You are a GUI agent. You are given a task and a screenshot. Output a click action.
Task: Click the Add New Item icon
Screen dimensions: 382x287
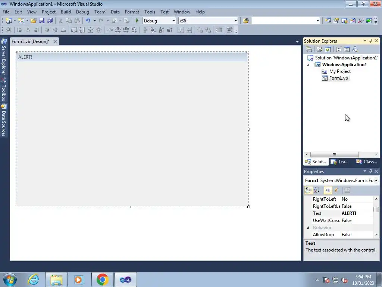coord(21,21)
